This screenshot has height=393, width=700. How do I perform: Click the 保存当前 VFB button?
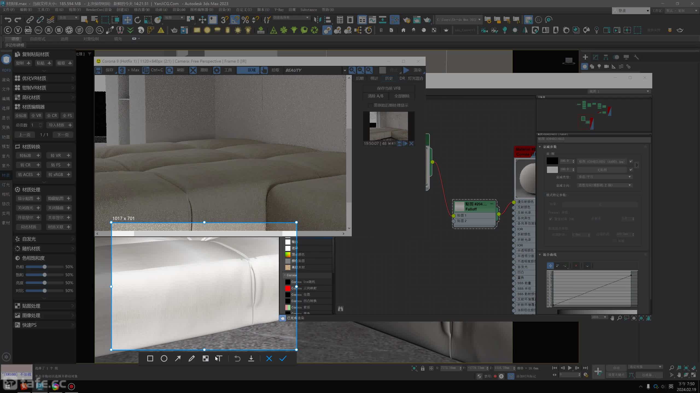pos(389,88)
